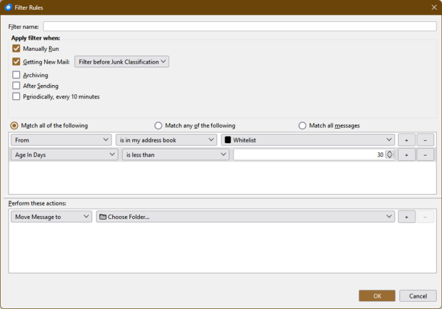The height and width of the screenshot is (309, 442).
Task: Select Match all messages radio button
Action: pyautogui.click(x=302, y=125)
